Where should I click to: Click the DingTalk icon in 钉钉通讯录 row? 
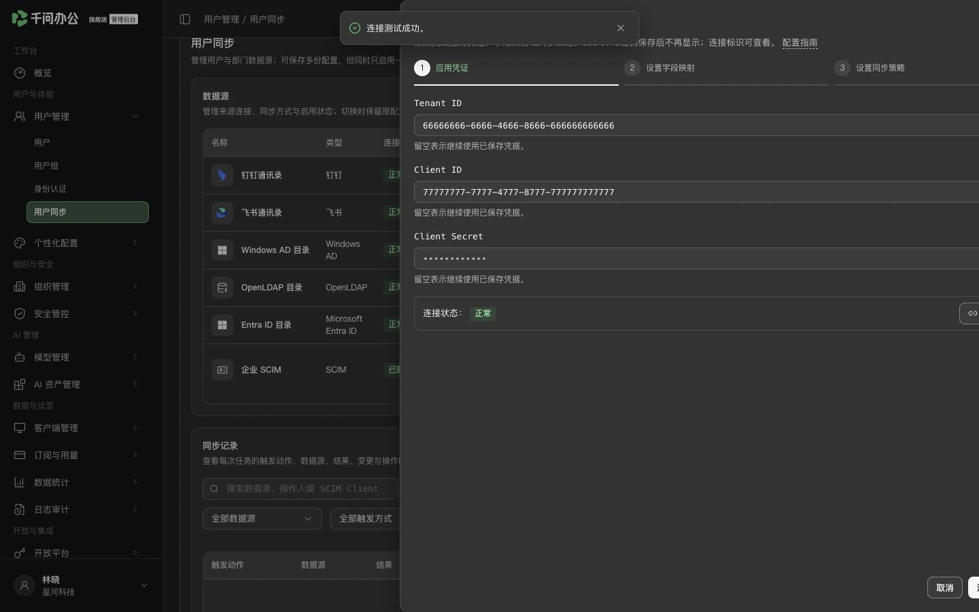pyautogui.click(x=222, y=175)
